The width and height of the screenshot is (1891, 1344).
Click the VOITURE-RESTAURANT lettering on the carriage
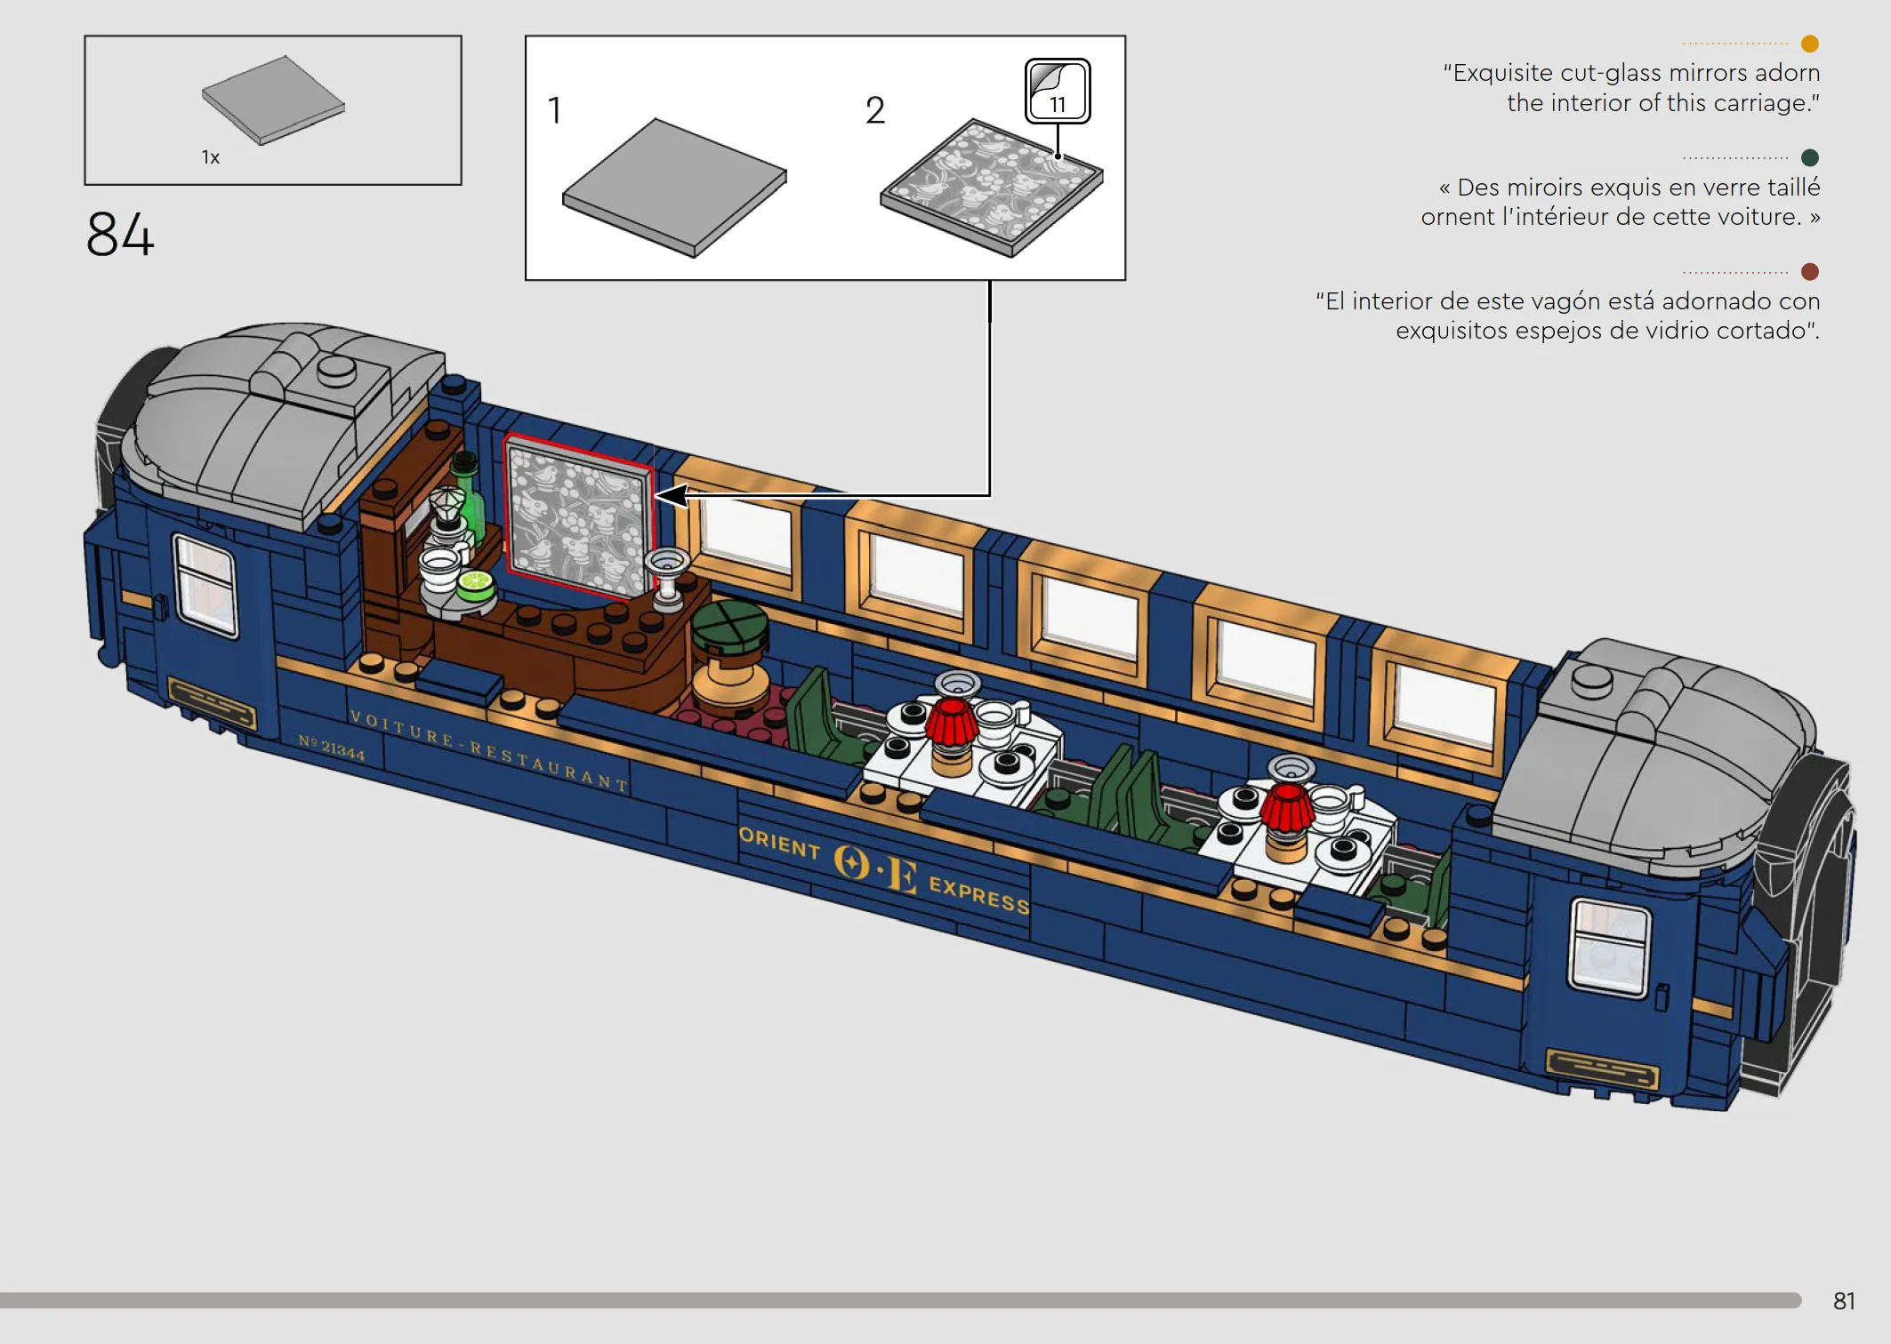tap(489, 751)
